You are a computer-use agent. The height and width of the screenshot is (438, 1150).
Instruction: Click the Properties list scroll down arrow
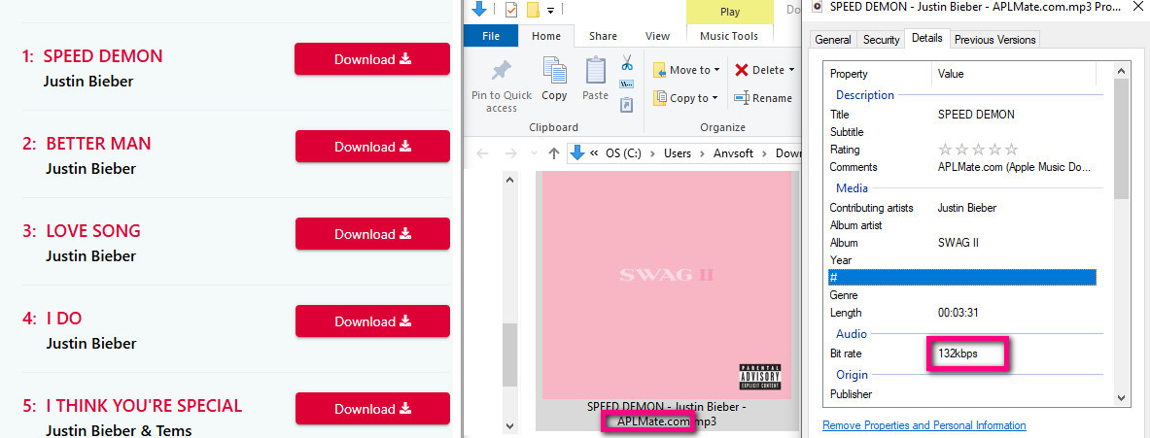click(x=1122, y=398)
